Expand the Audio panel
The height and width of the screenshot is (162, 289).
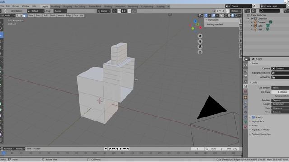(x=255, y=126)
